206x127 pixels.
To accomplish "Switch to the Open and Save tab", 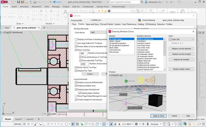I will click(92, 24).
